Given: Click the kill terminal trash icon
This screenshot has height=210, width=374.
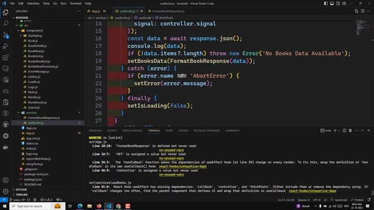Looking at the screenshot, I should coord(350,131).
